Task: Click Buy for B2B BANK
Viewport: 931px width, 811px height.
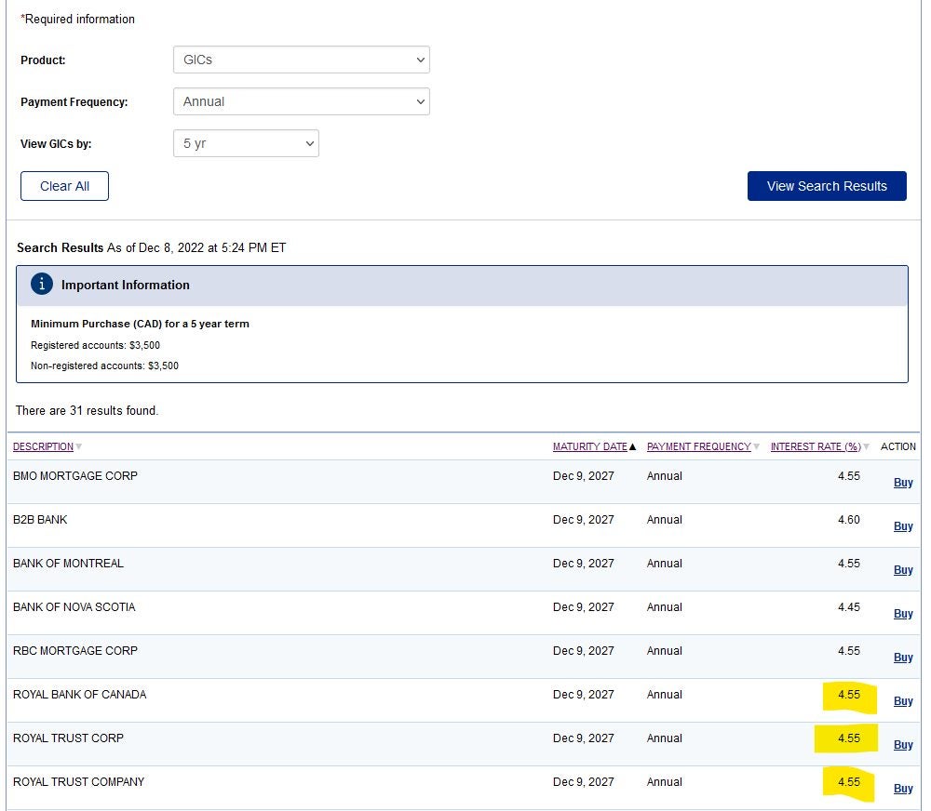Action: click(x=902, y=526)
